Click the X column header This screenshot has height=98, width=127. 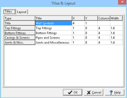(x=78, y=18)
